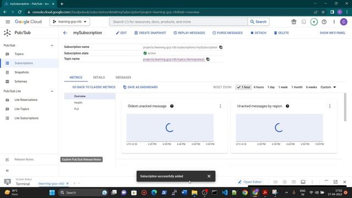The image size is (352, 198).
Task: Go back using the arrow beside mySubscription
Action: (65, 33)
